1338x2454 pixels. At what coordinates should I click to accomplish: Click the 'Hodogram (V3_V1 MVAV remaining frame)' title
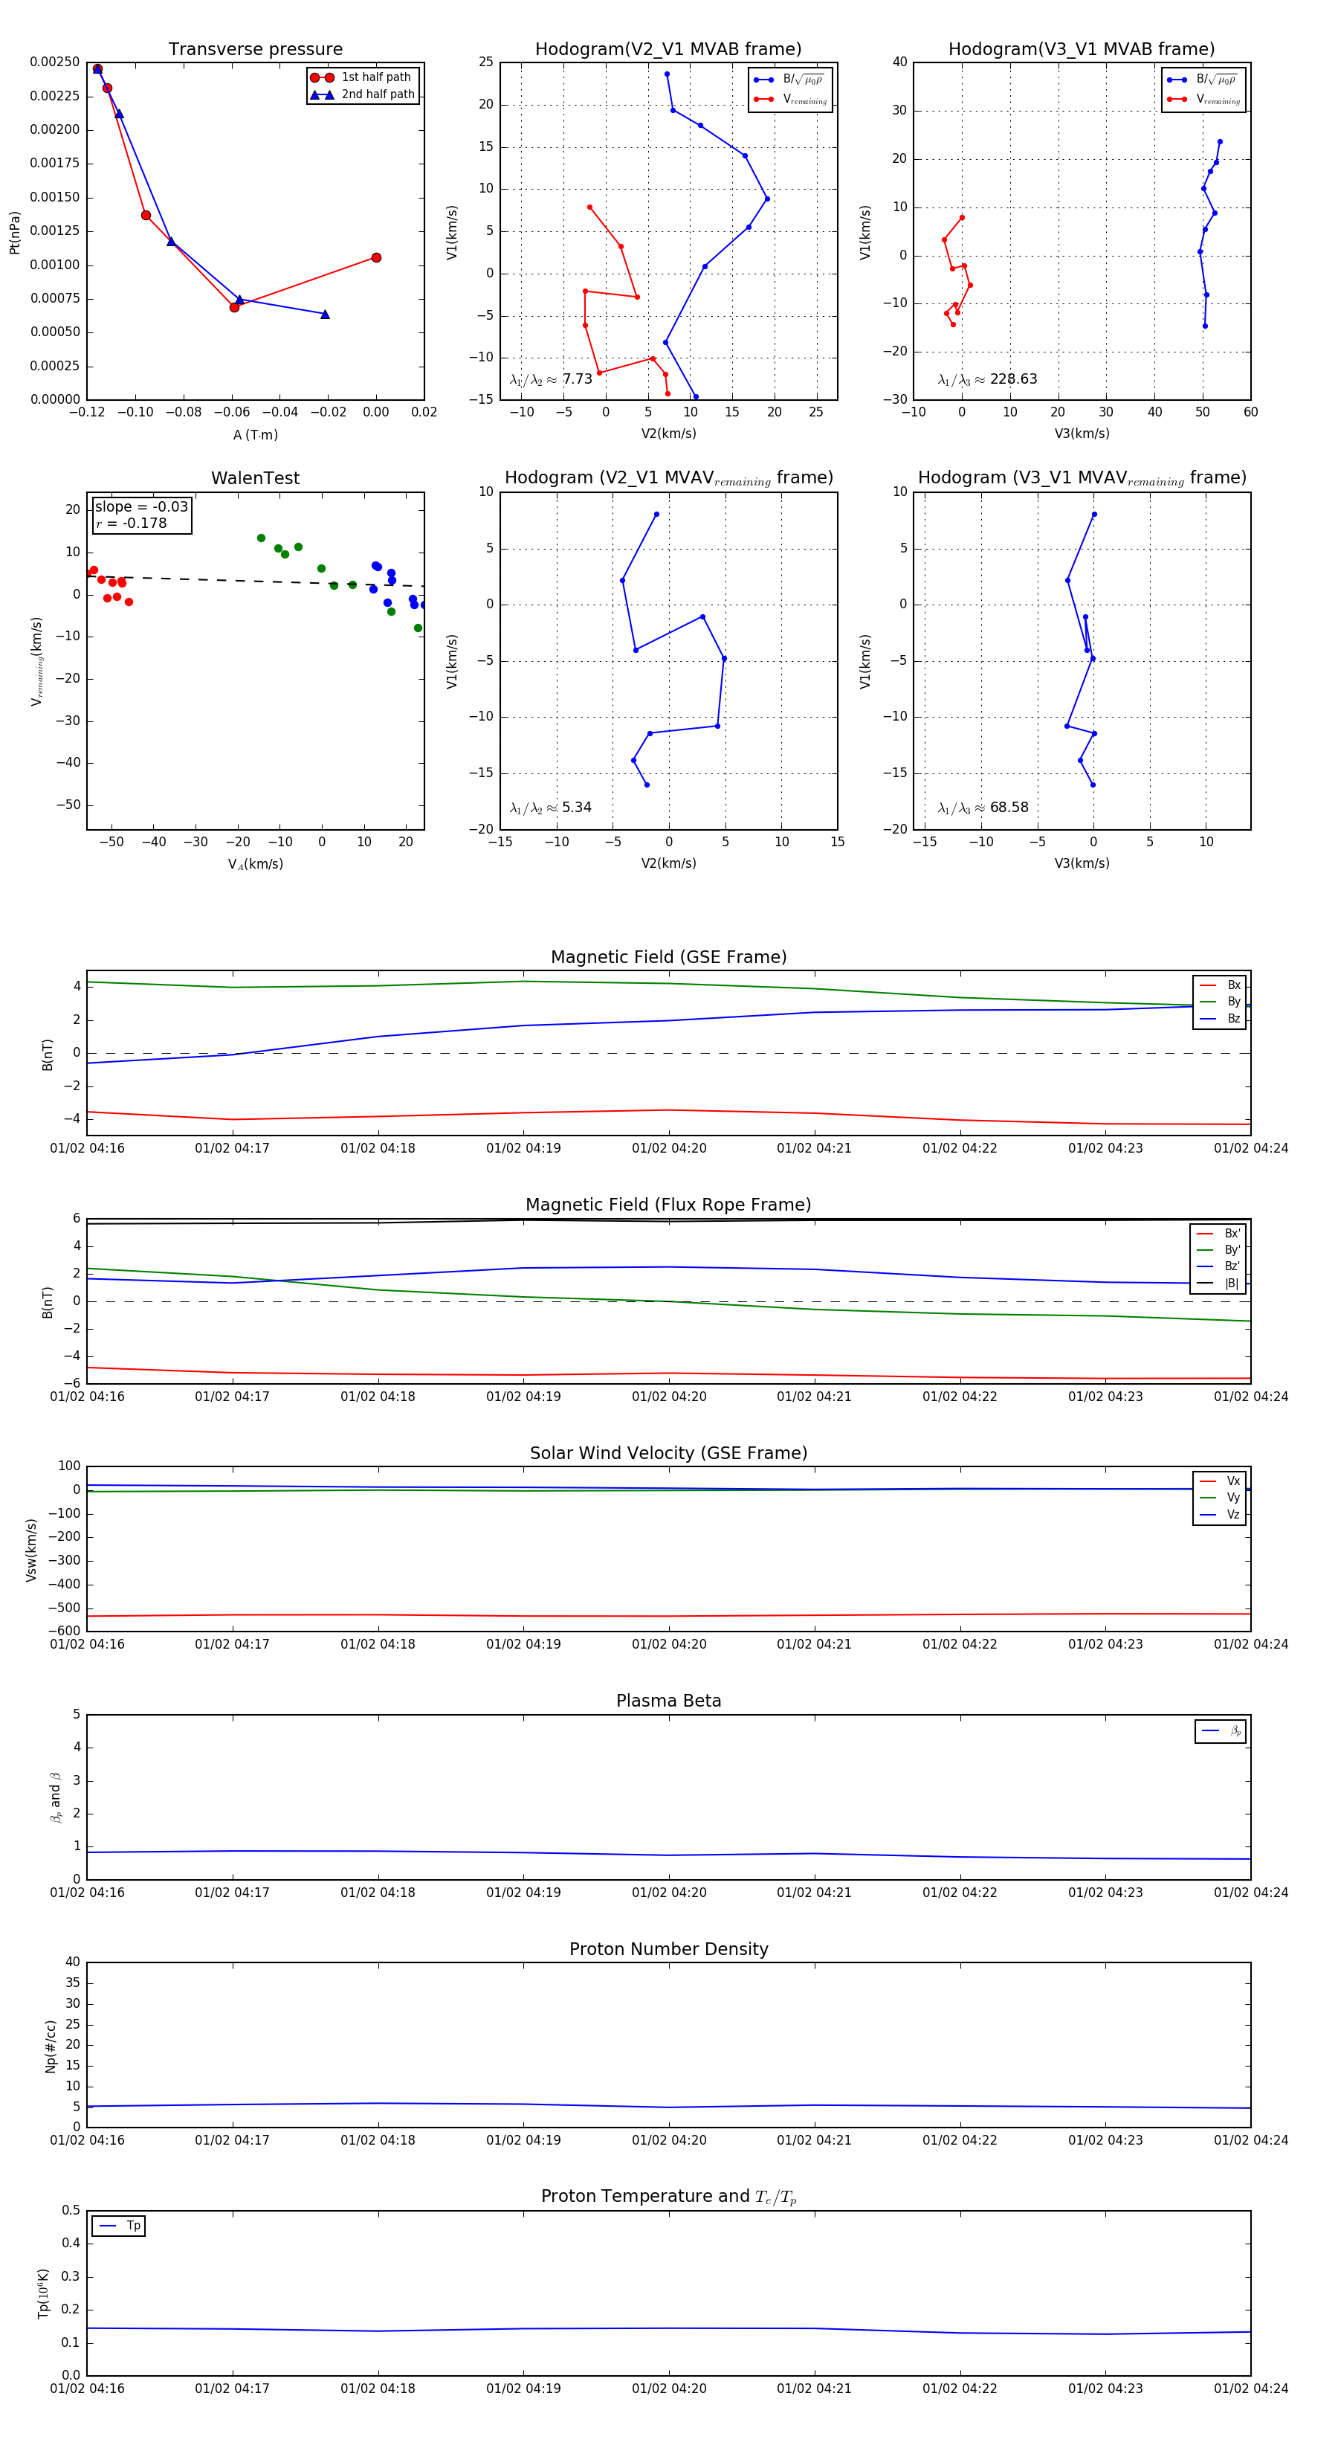click(1082, 478)
